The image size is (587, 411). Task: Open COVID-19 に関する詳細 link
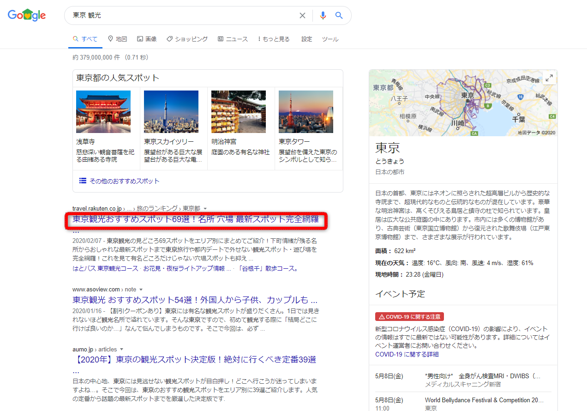click(x=407, y=354)
